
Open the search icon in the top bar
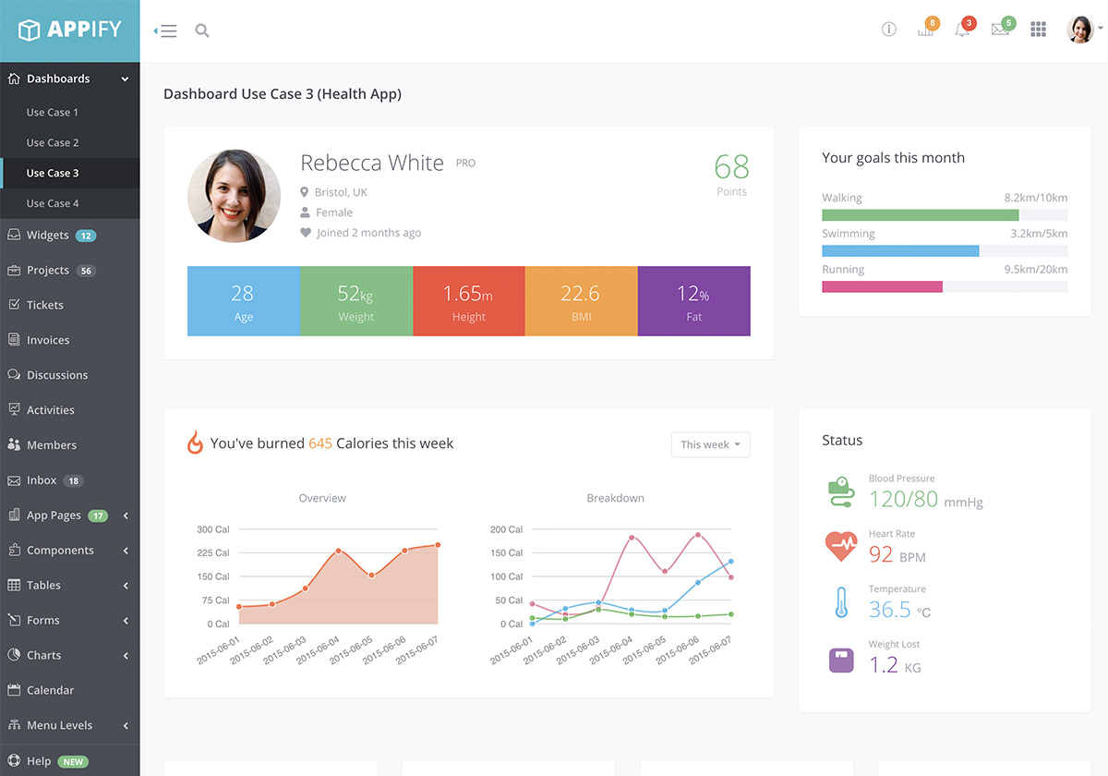tap(202, 29)
